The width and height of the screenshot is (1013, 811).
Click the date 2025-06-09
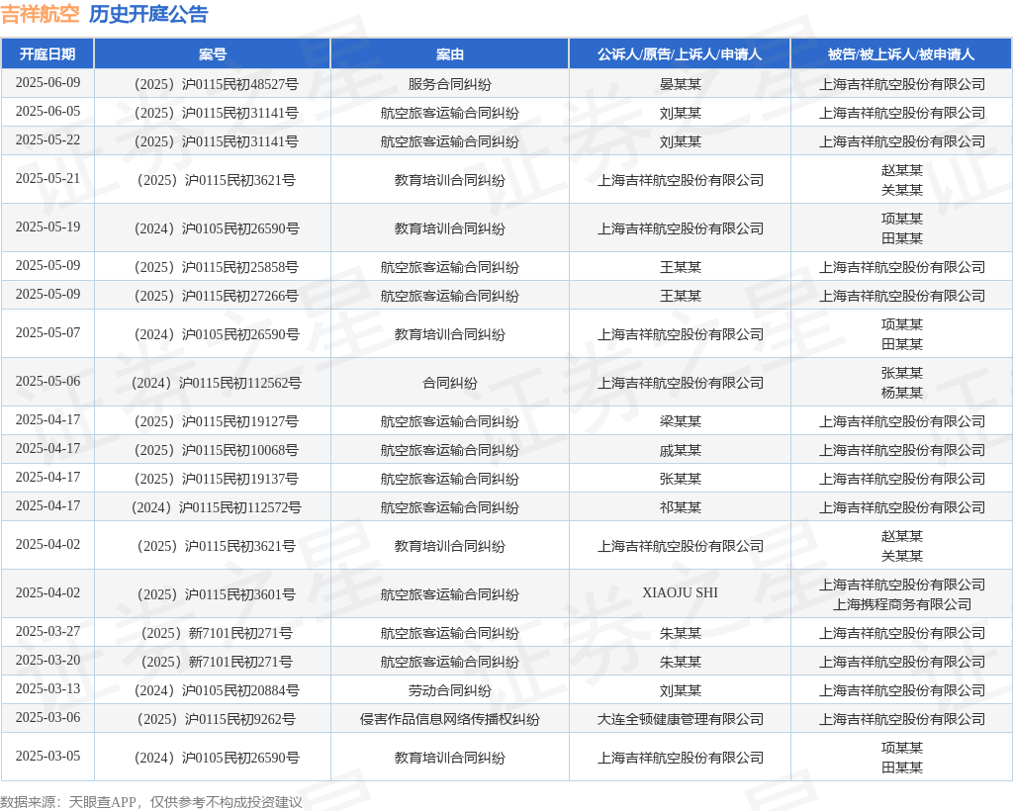[x=47, y=83]
